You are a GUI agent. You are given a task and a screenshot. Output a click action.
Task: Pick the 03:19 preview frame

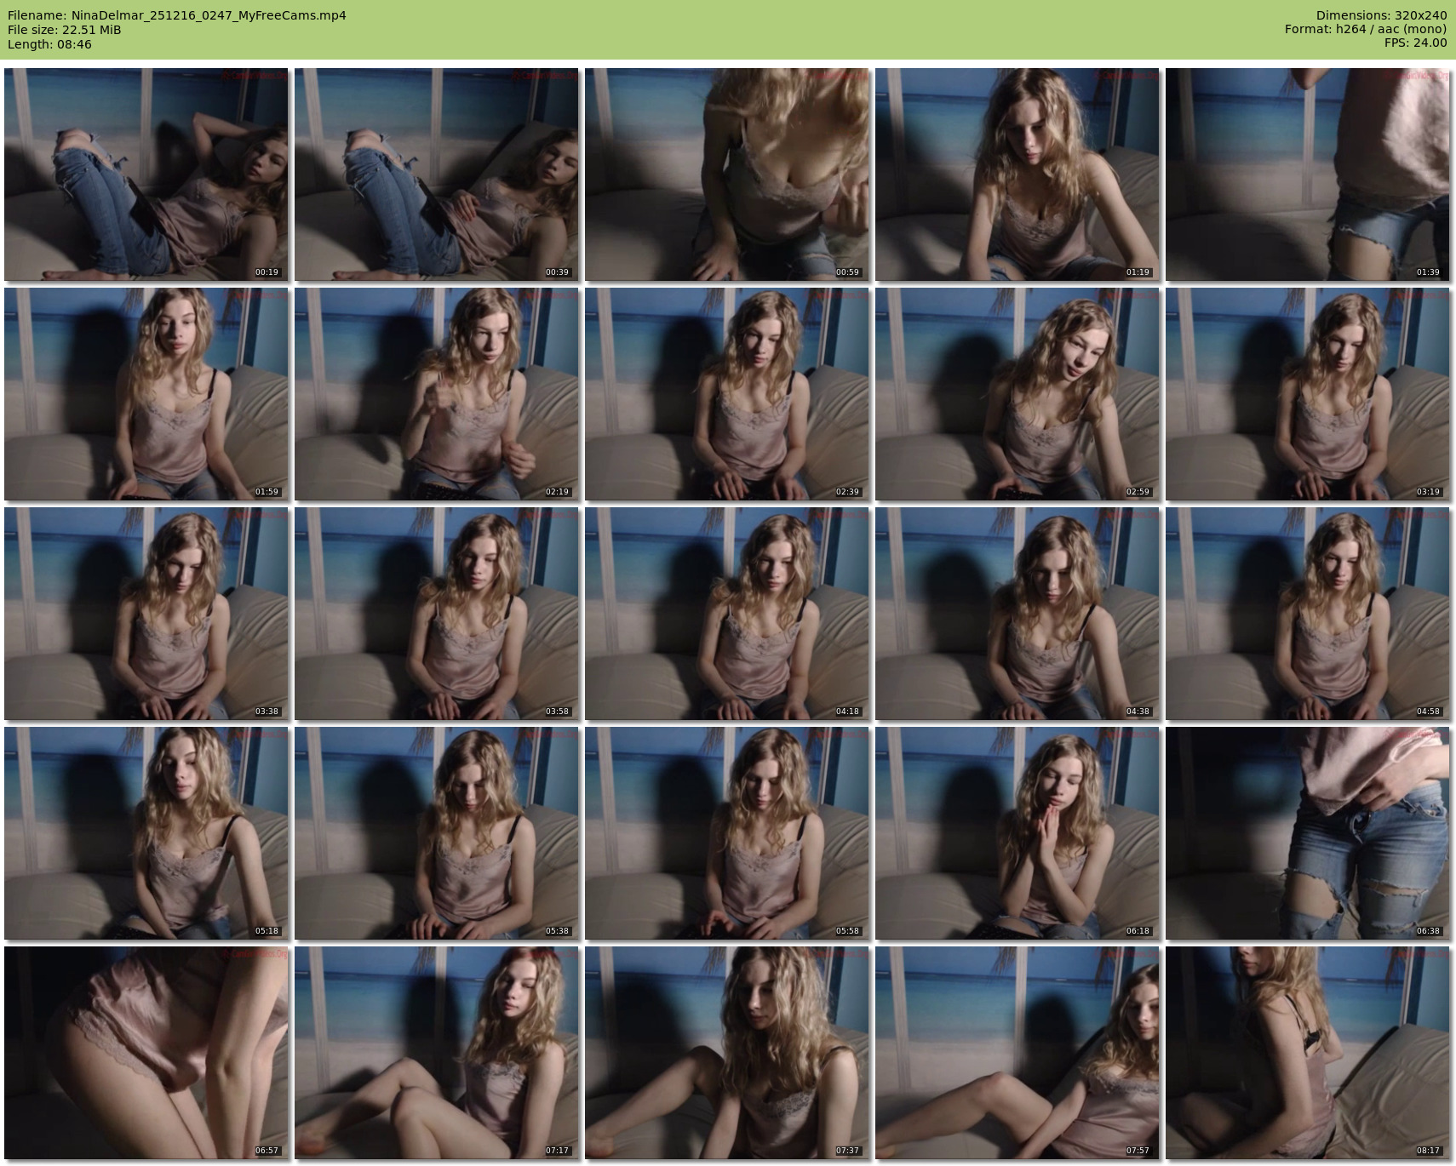1308,394
